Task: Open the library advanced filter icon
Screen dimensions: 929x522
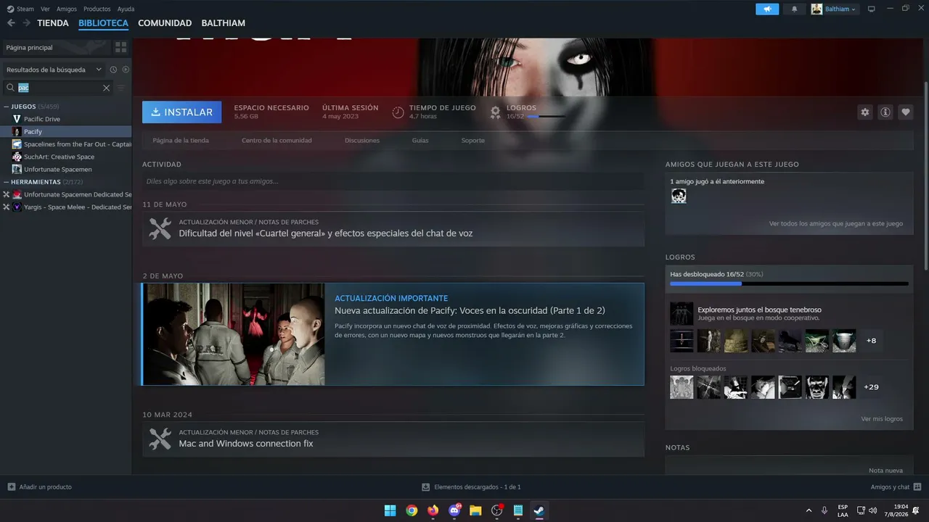Action: [121, 88]
